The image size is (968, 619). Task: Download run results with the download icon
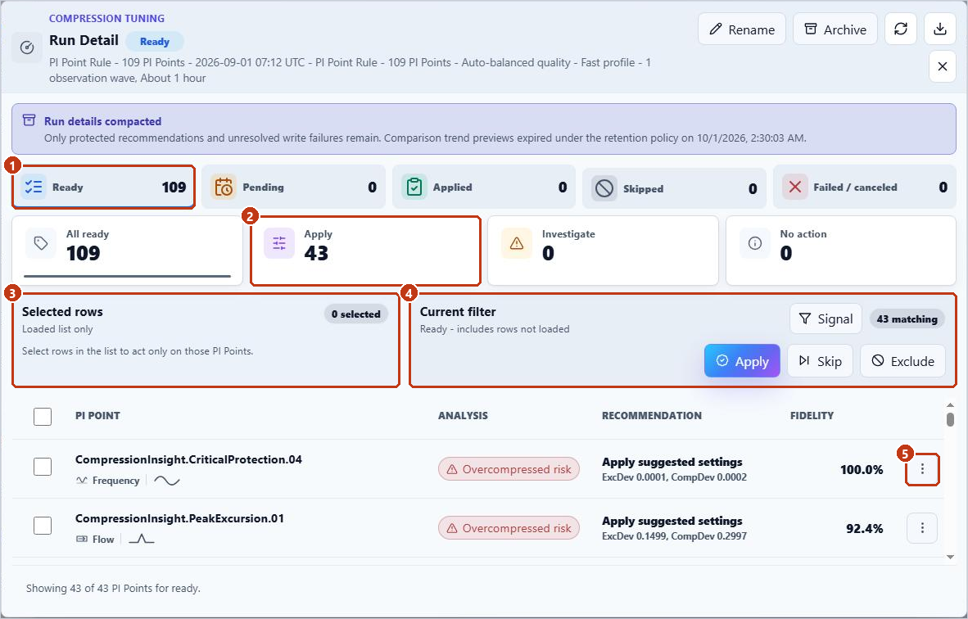pos(939,29)
